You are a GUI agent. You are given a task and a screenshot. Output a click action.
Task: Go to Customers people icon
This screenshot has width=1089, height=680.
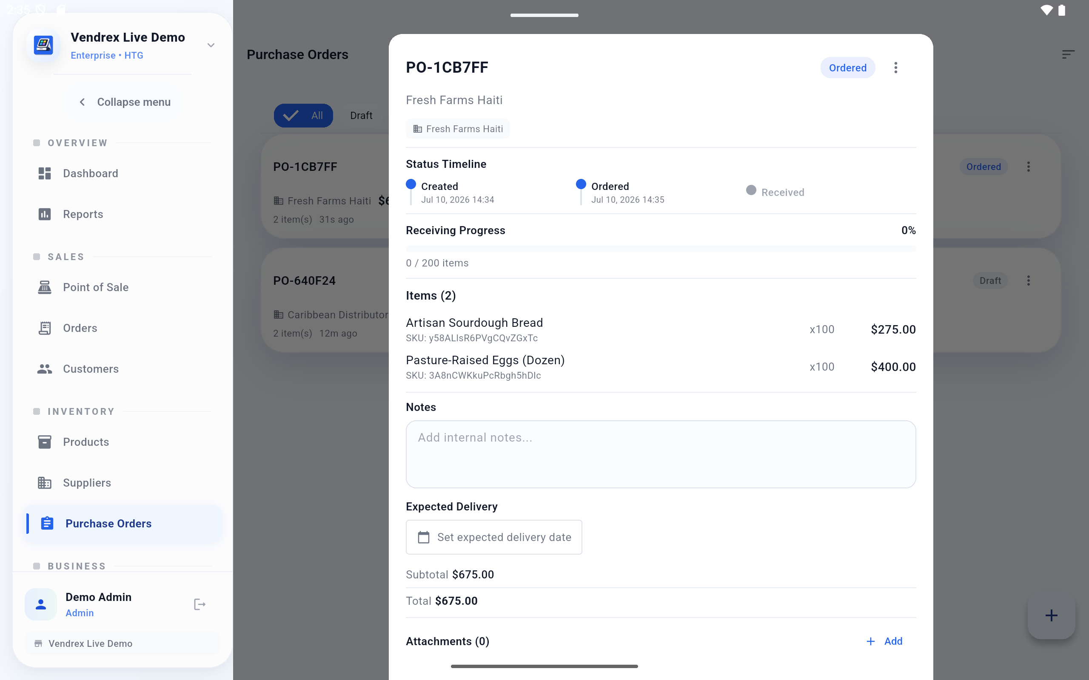45,369
